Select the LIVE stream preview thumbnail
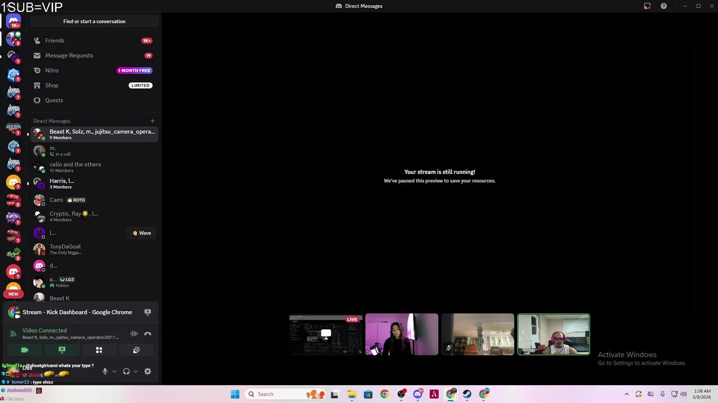This screenshot has height=403, width=718. (x=326, y=335)
